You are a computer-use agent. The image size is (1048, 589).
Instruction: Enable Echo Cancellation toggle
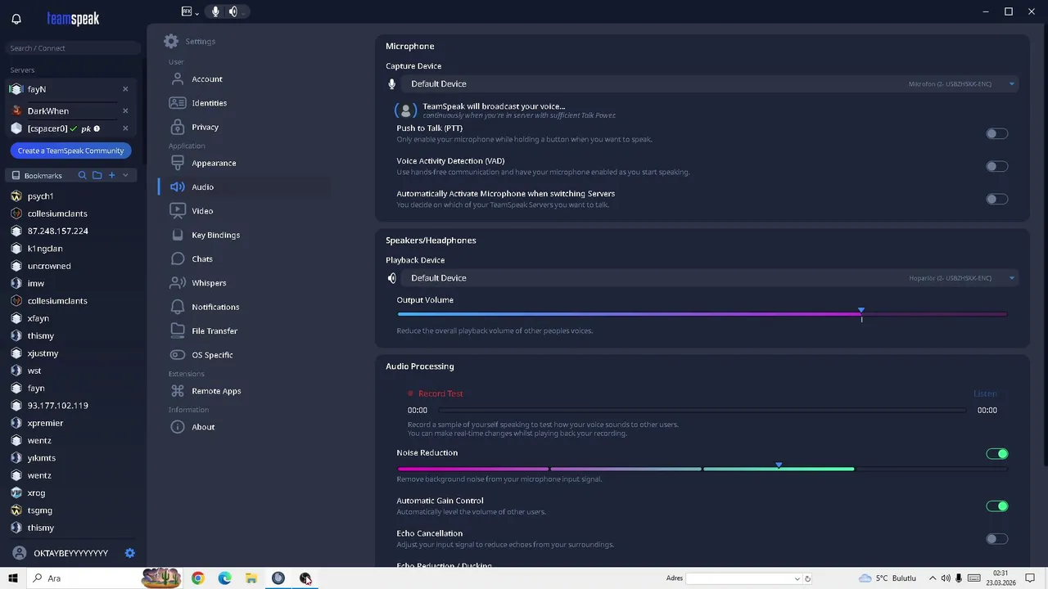[996, 539]
